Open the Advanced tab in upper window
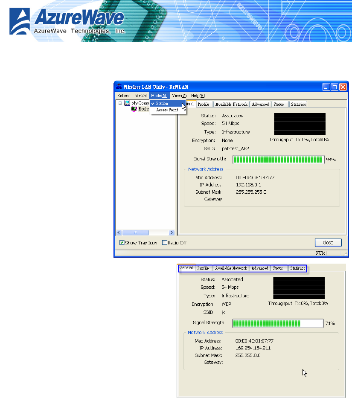Image resolution: width=352 pixels, height=398 pixels. (260, 104)
